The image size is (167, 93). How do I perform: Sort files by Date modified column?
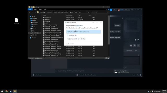coord(69,15)
